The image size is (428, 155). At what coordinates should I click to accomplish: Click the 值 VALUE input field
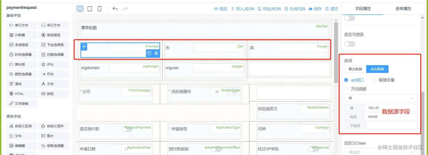[x=391, y=108]
